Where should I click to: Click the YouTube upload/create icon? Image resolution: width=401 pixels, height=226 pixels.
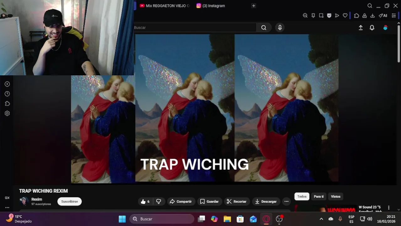(x=361, y=28)
